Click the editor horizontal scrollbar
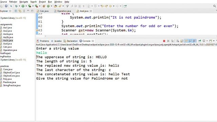The width and height of the screenshot is (217, 122). click(x=130, y=36)
